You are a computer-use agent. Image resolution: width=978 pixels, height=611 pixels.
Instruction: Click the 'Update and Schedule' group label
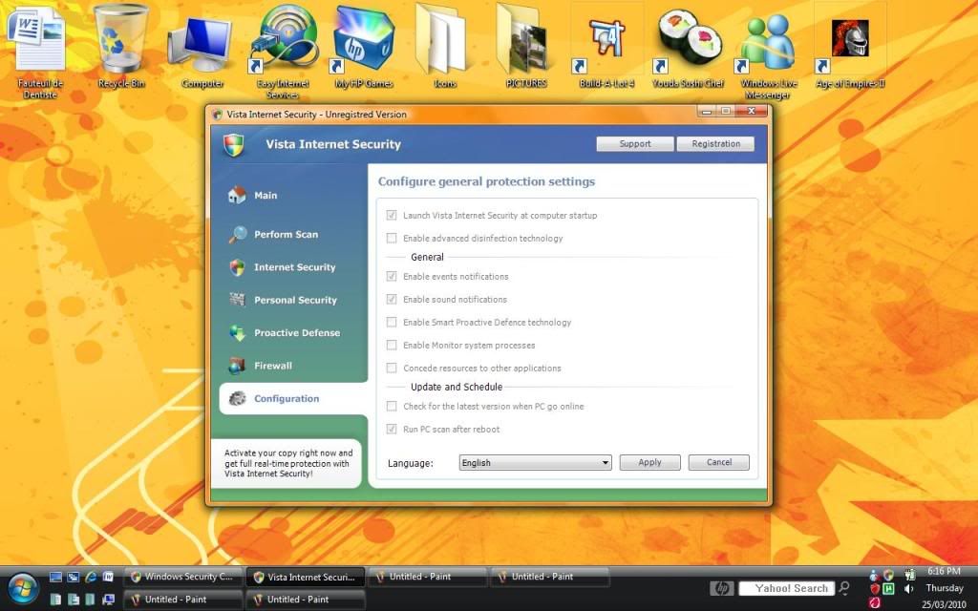[457, 388]
